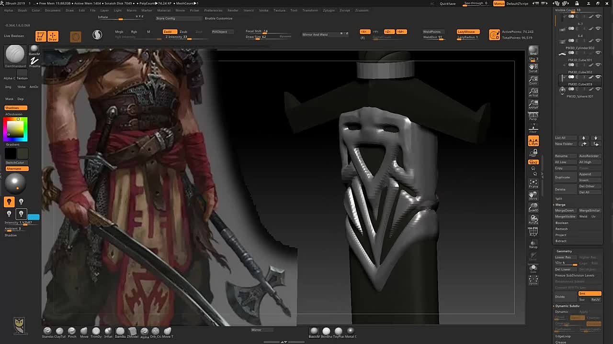Open the Xpose view button

click(533, 280)
